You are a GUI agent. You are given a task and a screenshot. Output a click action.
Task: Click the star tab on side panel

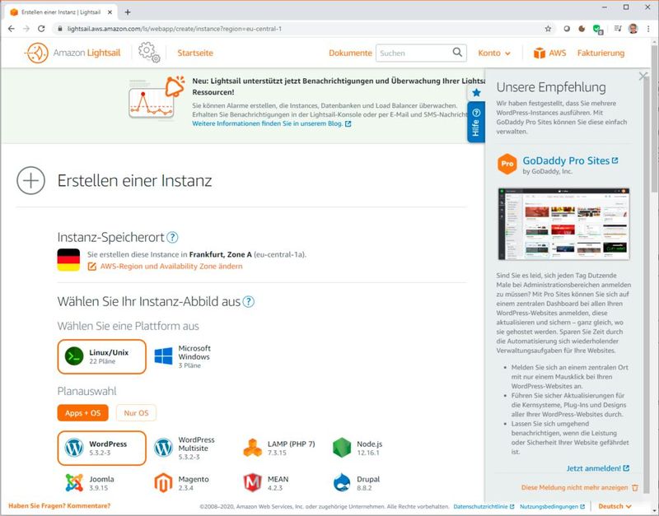tap(476, 93)
